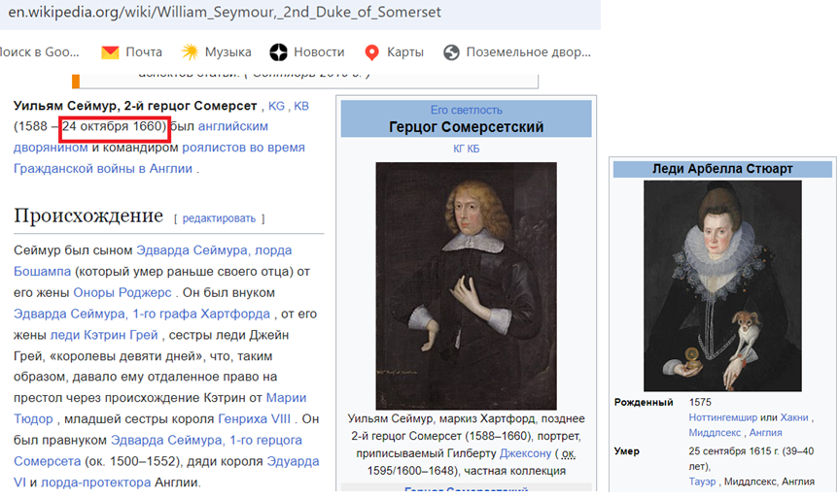Click the Музыка bookmark sun icon
The width and height of the screenshot is (839, 498).
click(x=191, y=52)
